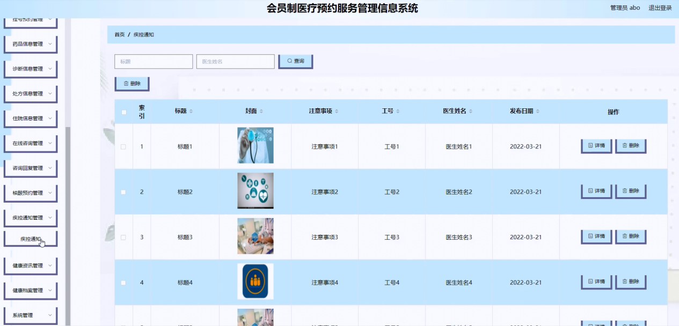679x326 pixels.
Task: Click the 工号2 cell
Action: point(392,192)
